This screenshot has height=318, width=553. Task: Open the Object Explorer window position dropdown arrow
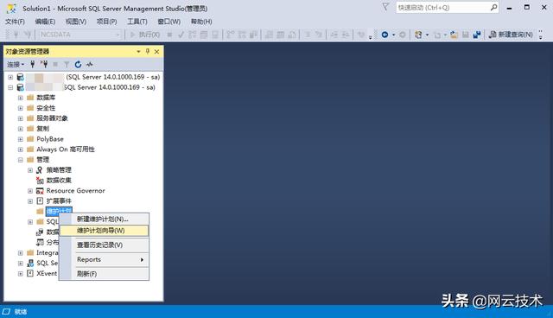138,52
